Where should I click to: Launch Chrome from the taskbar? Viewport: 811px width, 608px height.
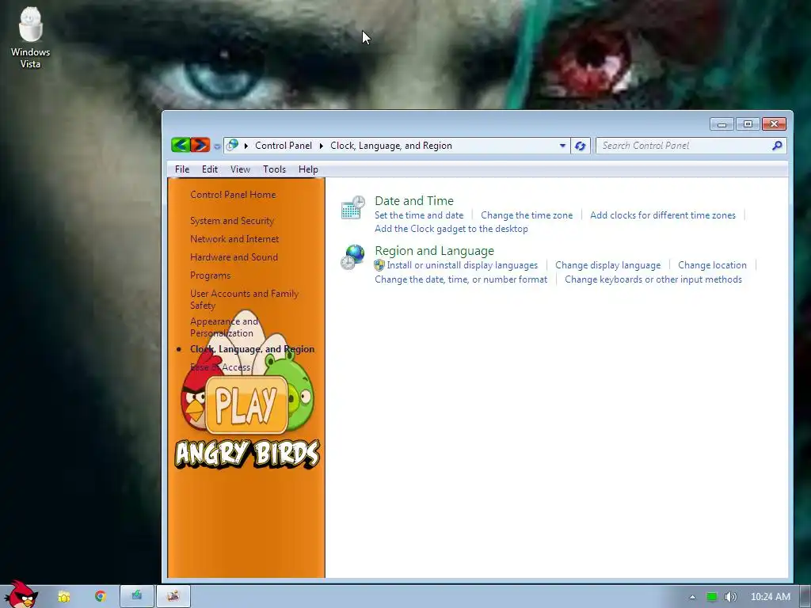point(101,597)
